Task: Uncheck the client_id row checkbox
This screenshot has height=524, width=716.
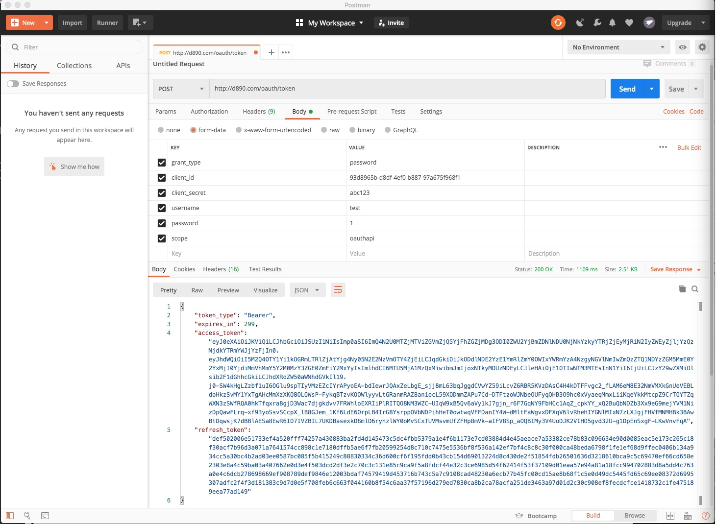Action: click(x=162, y=178)
